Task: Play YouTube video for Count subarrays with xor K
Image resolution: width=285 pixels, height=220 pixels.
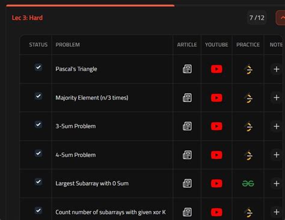Action: tap(216, 212)
